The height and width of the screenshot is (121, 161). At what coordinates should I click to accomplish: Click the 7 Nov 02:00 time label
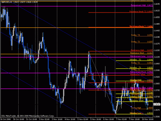(121, 119)
